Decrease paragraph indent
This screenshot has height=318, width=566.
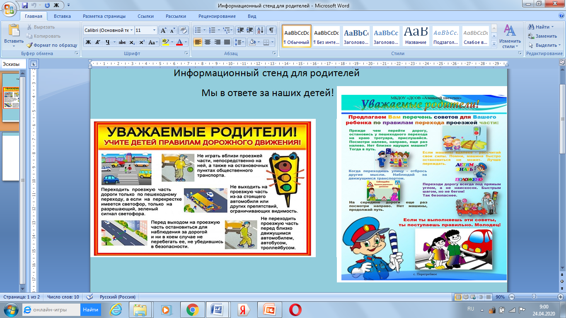(240, 30)
